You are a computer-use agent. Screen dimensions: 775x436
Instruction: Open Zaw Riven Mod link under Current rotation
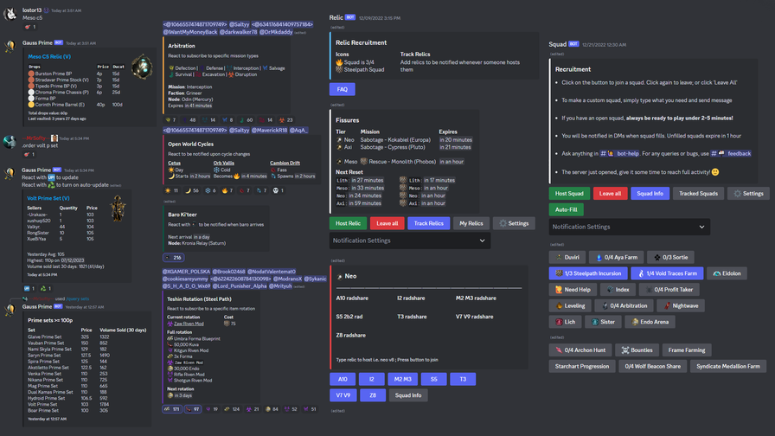(x=189, y=324)
